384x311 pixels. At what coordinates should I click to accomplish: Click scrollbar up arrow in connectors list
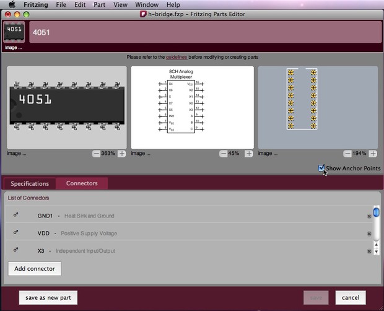point(376,245)
